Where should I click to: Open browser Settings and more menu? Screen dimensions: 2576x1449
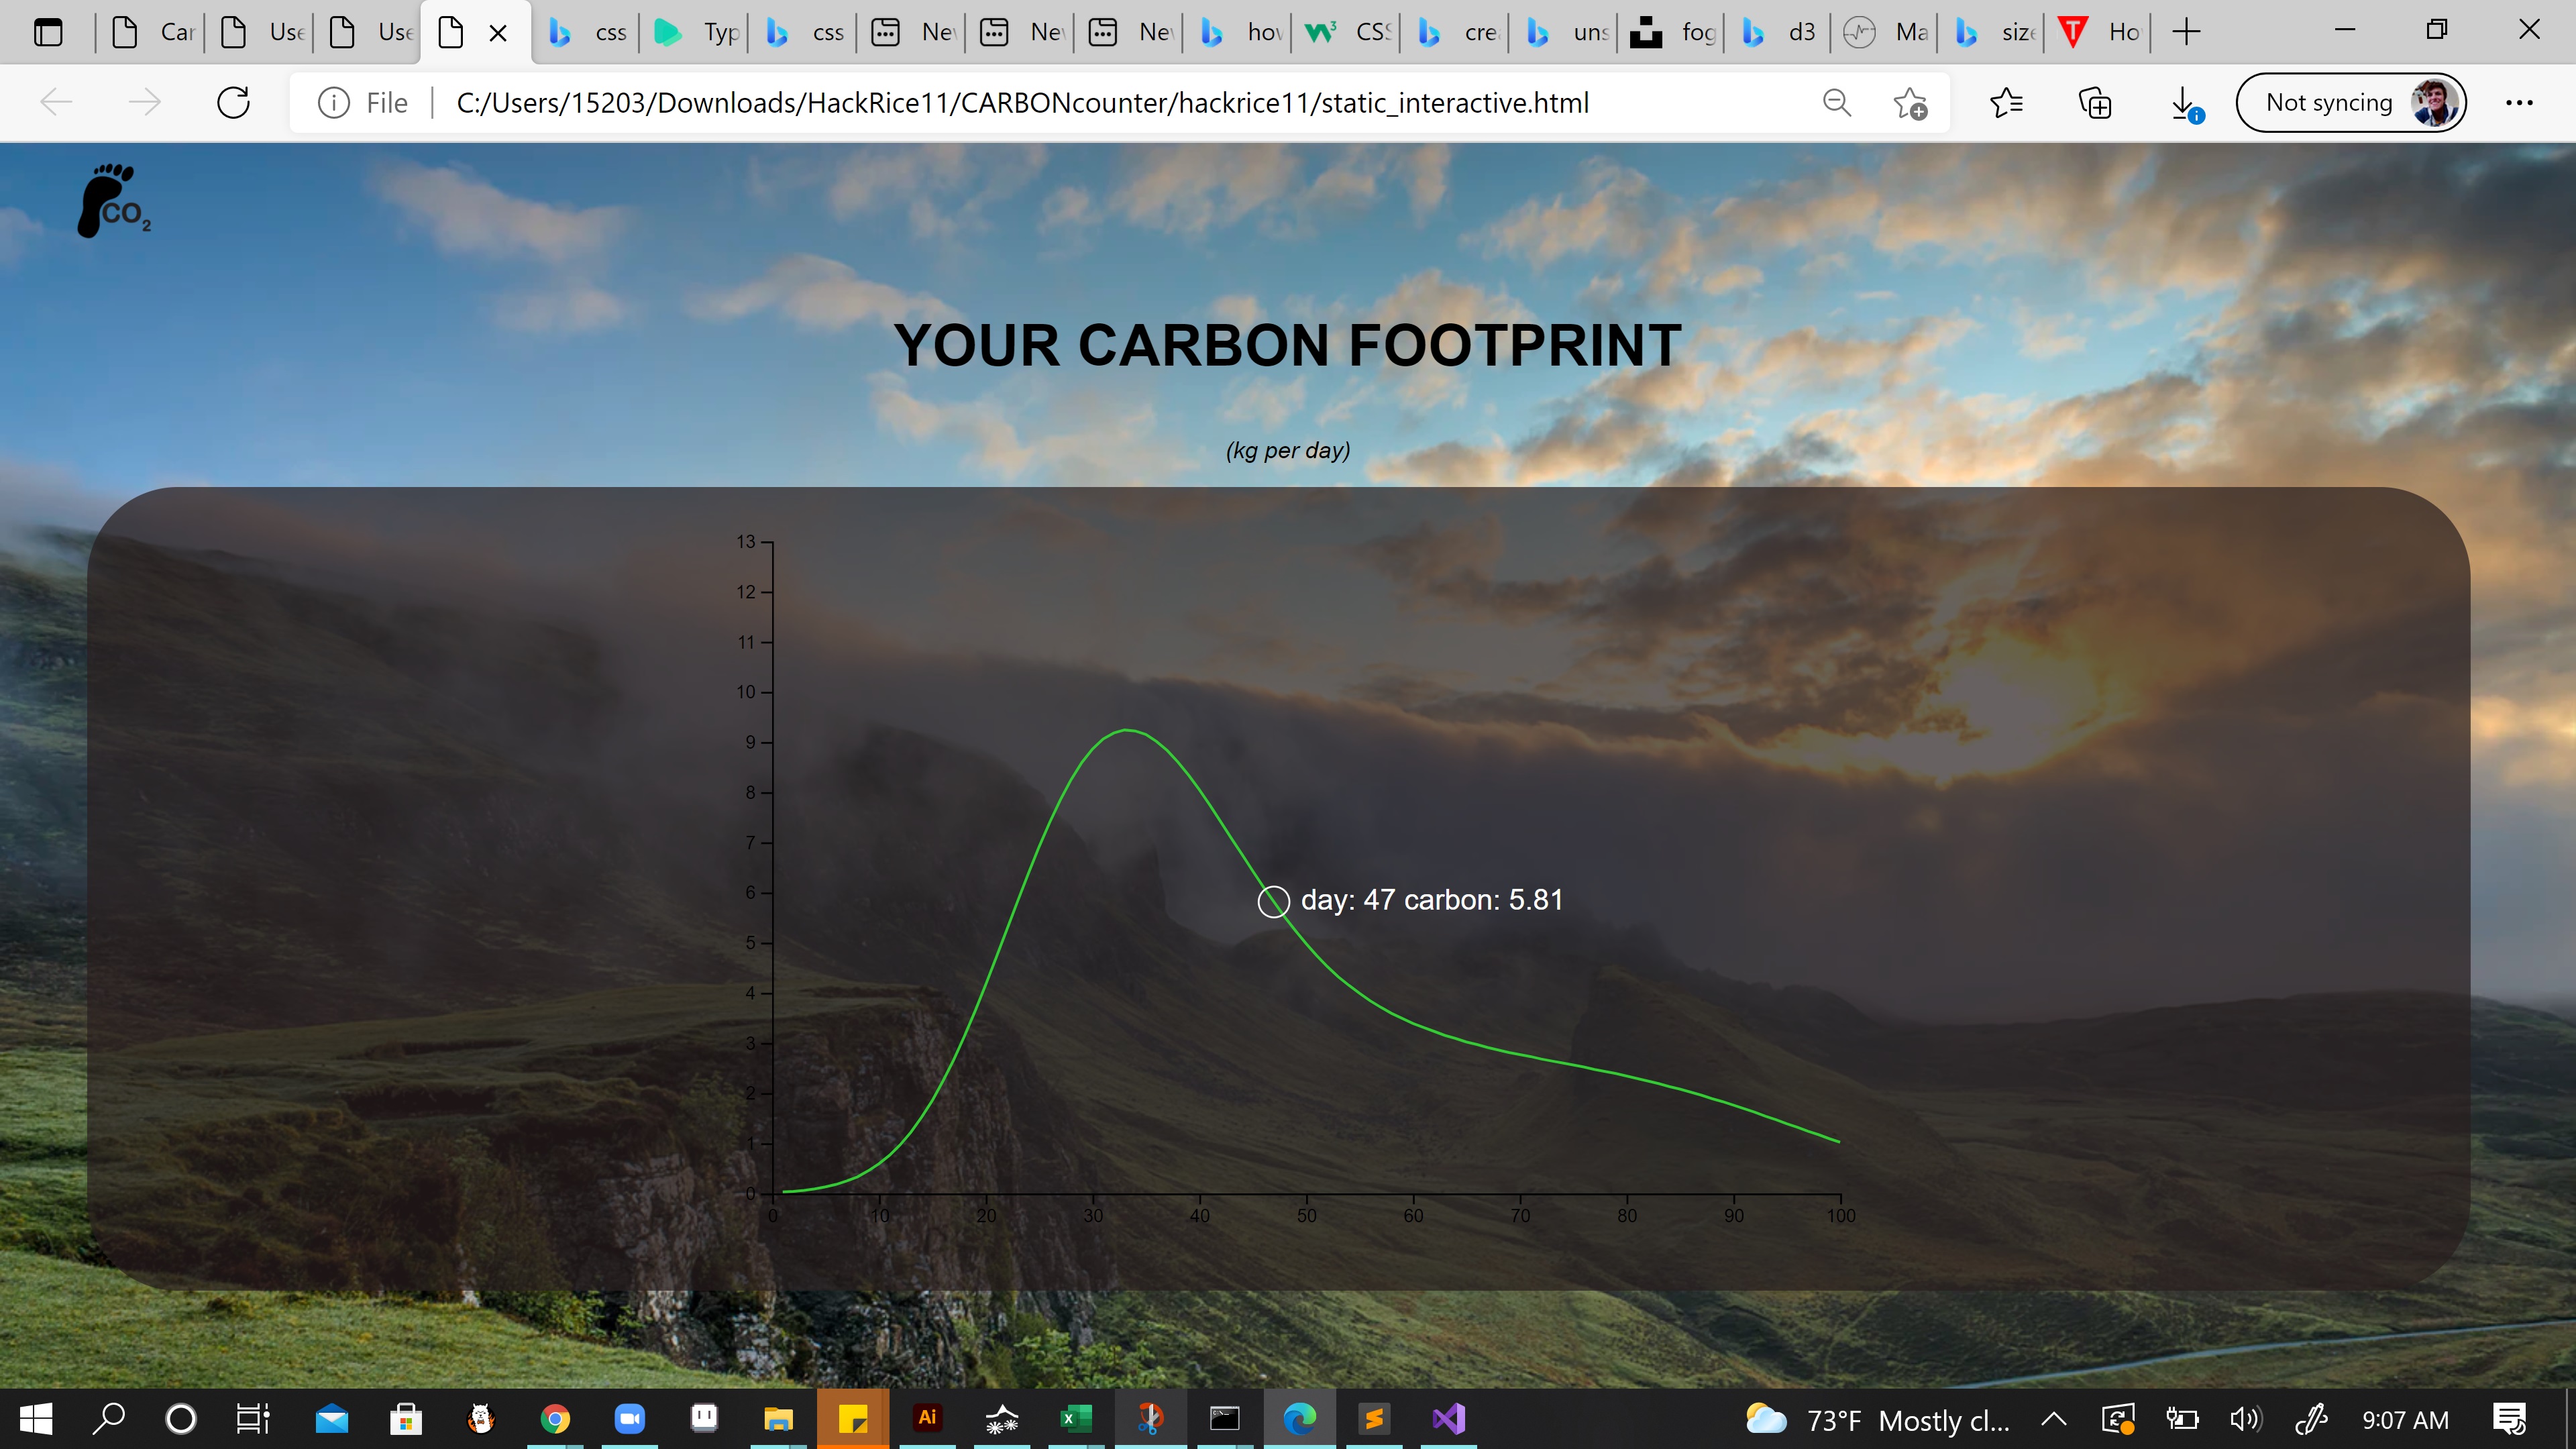(2519, 103)
